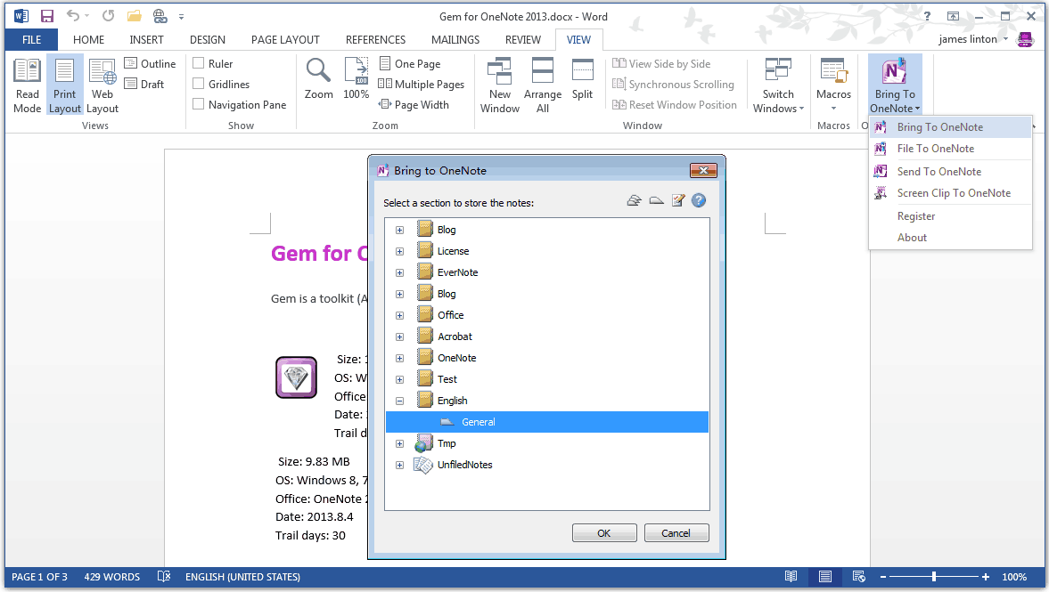Click the Print Layout icon in status bar
This screenshot has height=592, width=1049.
coord(825,577)
